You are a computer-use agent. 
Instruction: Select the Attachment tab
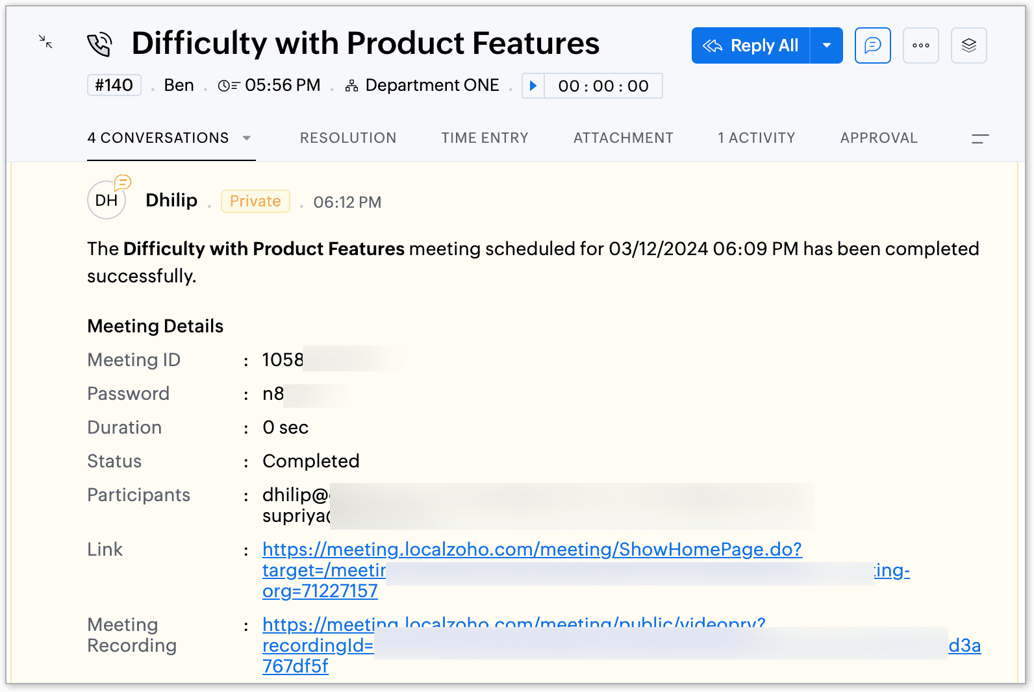tap(623, 138)
